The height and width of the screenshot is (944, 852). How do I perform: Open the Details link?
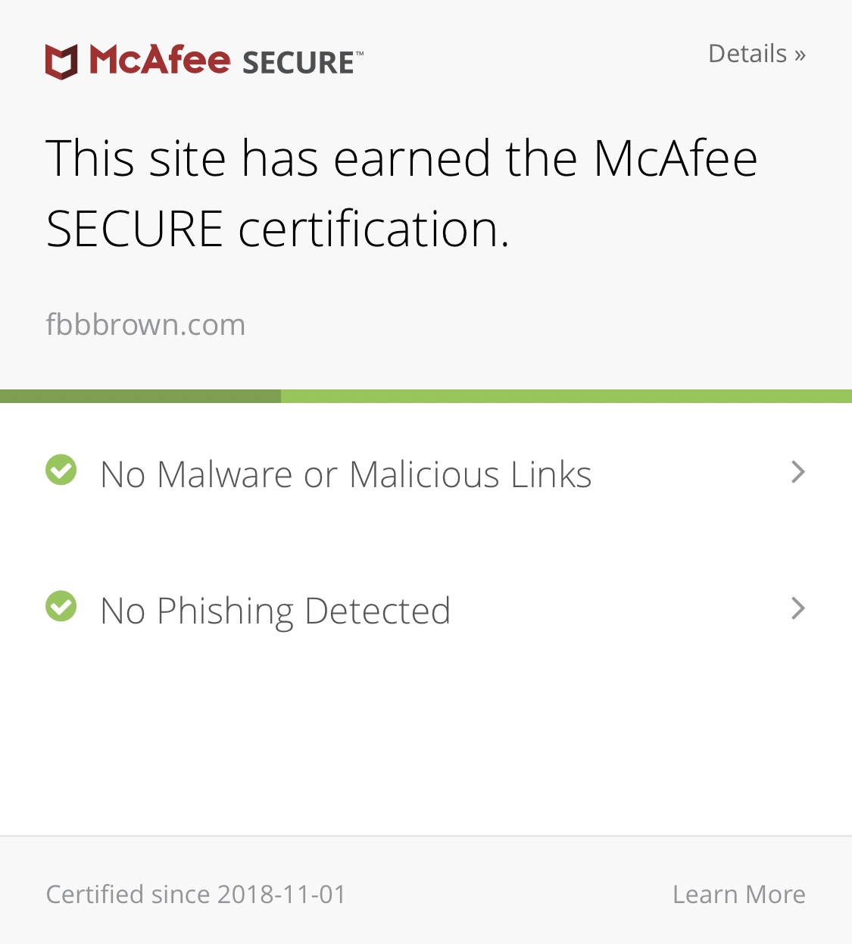pos(747,54)
